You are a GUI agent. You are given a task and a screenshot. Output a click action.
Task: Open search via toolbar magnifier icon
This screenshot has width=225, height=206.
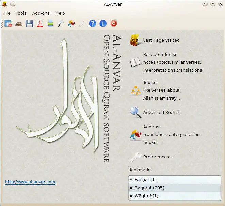(x=61, y=24)
